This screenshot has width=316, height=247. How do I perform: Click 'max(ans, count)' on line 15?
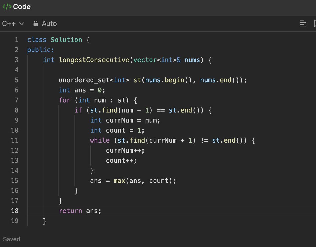point(143,181)
